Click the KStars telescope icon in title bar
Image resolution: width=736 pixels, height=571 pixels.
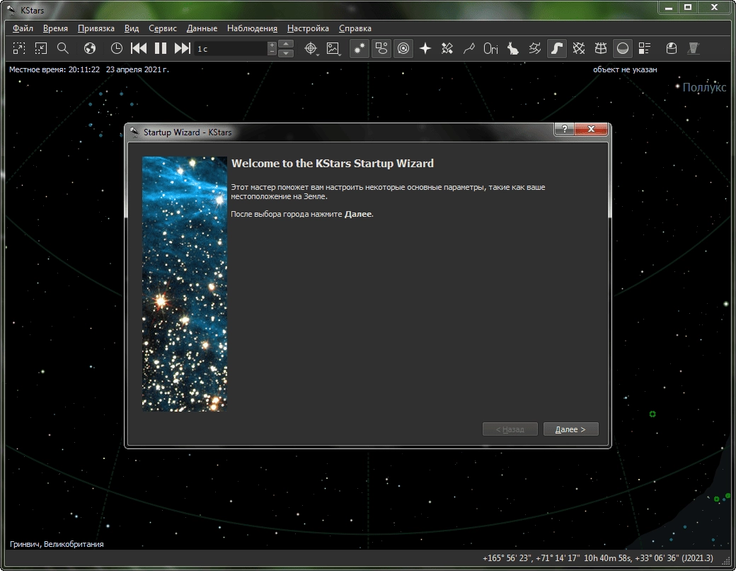tap(11, 10)
